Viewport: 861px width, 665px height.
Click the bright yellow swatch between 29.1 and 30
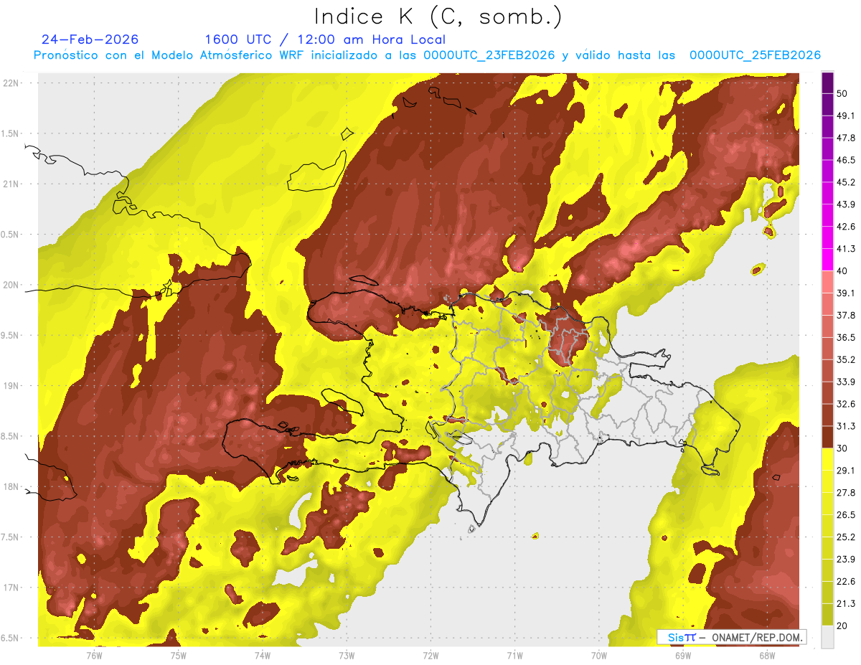click(x=828, y=459)
